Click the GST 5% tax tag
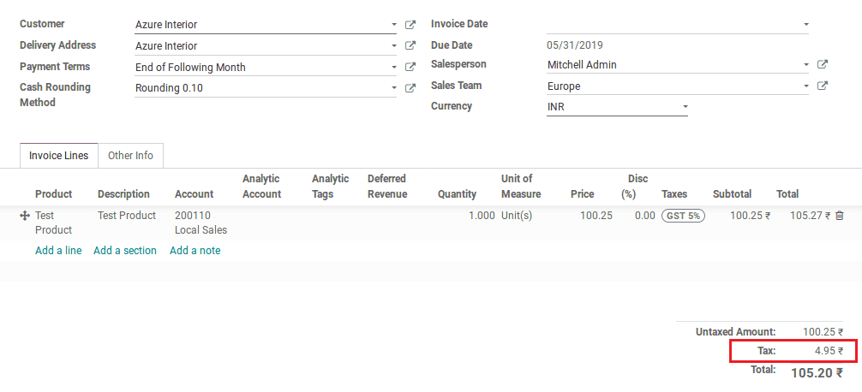This screenshot has width=862, height=392. pos(683,216)
